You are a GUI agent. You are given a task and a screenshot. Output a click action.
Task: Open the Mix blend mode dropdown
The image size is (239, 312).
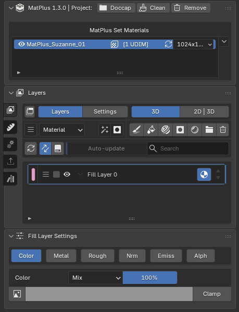click(96, 278)
